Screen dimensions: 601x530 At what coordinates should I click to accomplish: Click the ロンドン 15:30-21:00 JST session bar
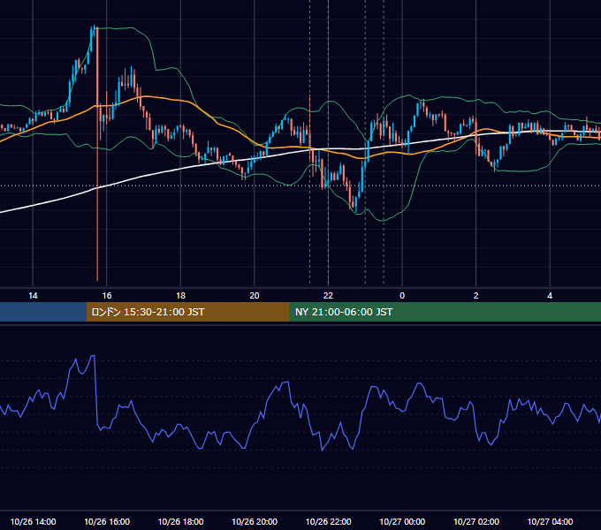(187, 312)
